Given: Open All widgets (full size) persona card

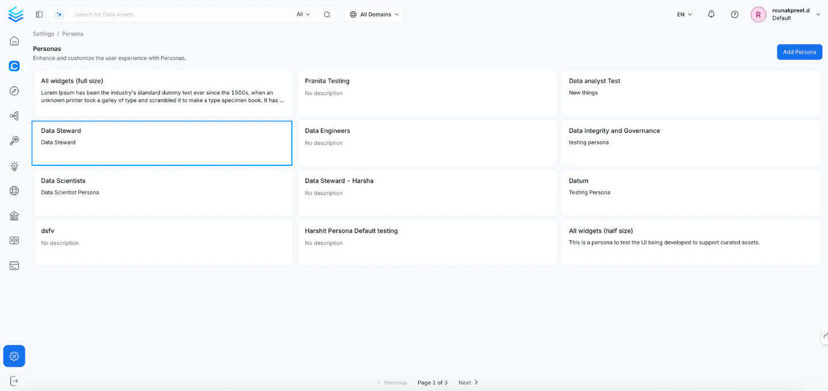Looking at the screenshot, I should [163, 93].
